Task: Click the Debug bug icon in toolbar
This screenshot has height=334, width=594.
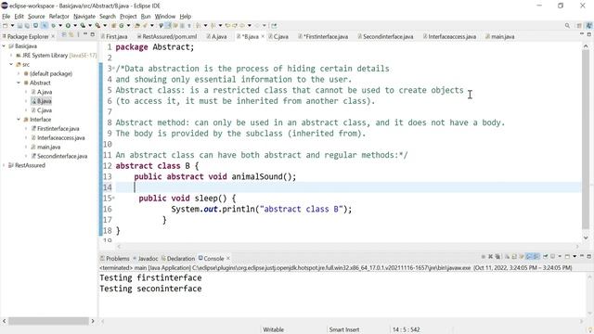Action: [x=53, y=25]
